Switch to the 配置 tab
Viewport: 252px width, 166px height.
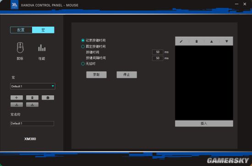click(x=21, y=30)
